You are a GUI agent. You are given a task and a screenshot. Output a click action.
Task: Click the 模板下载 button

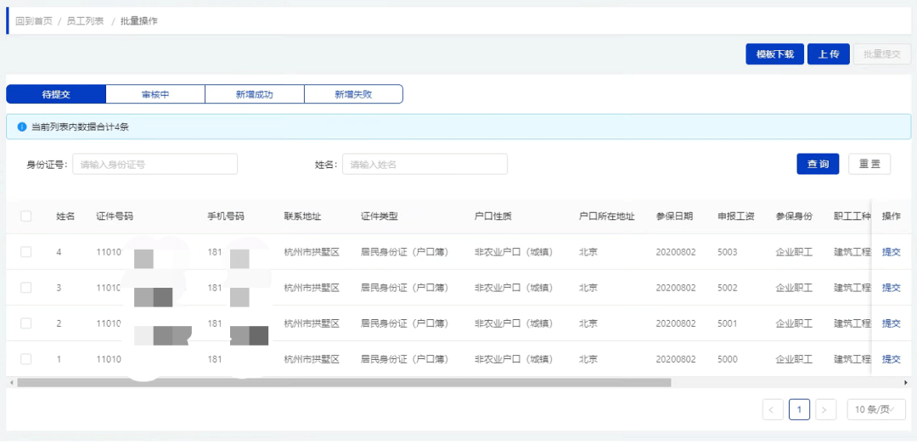click(x=775, y=54)
